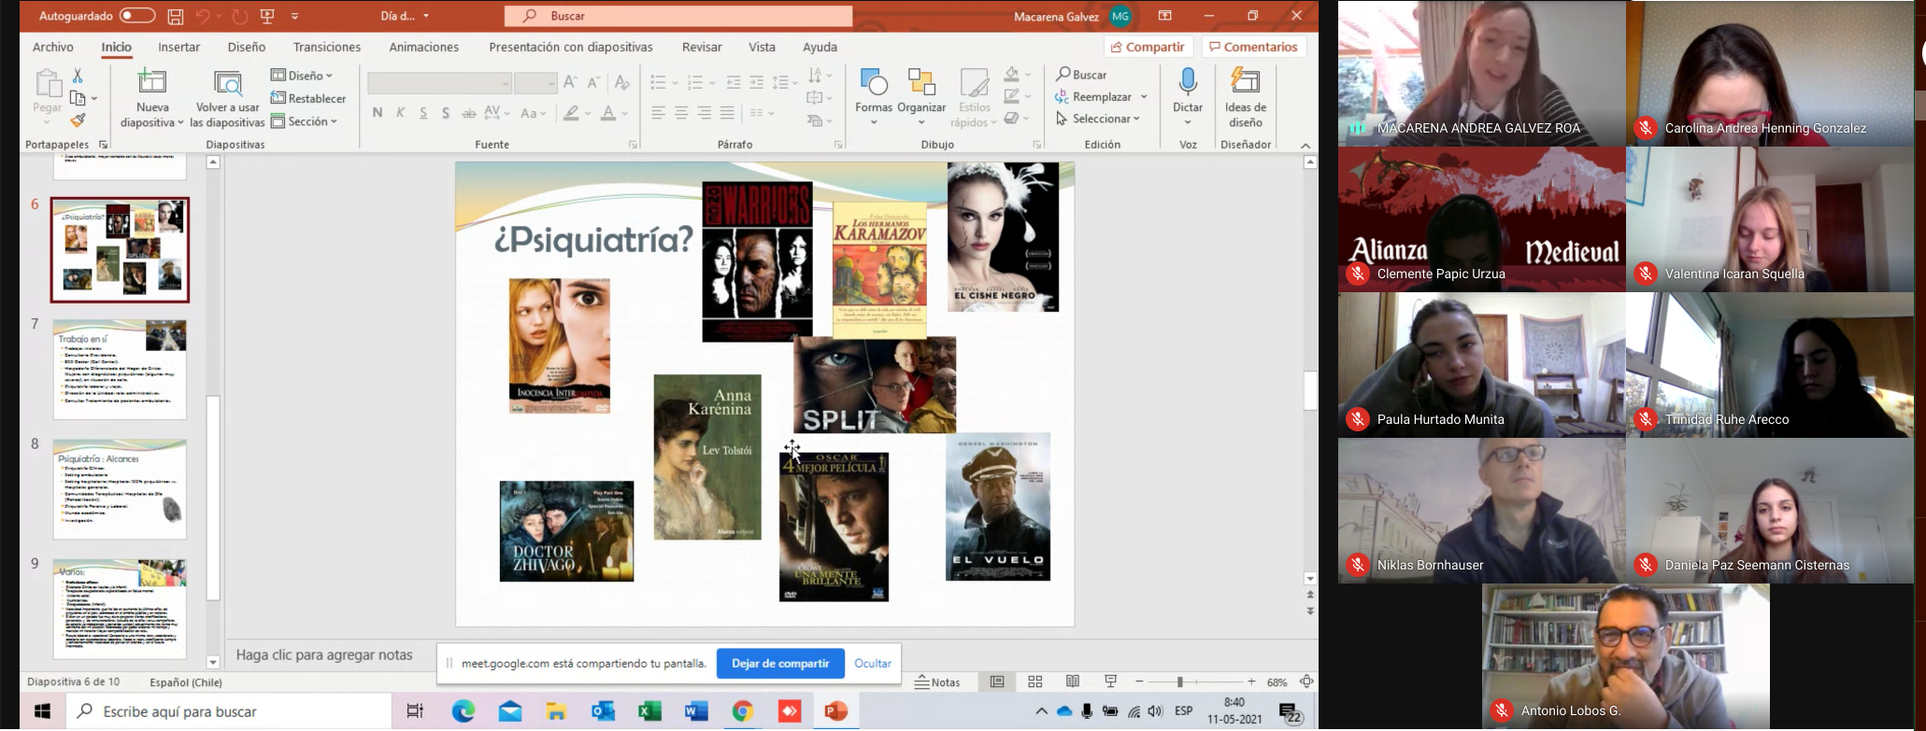Toggle the Notas pane in status bar

(938, 682)
